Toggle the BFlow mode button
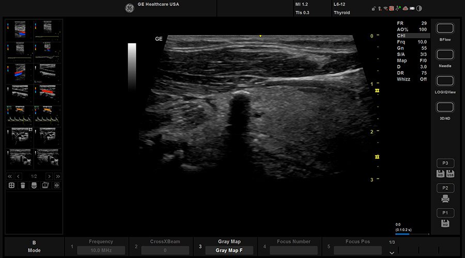The image size is (465, 258). pos(445,28)
